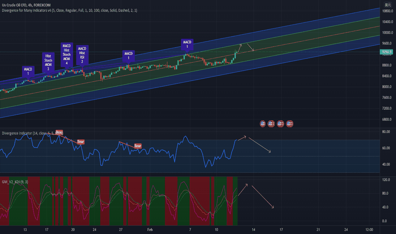Click the 'MACD 1' label near January 13
Screen dimensions: 396x234
pos(28,71)
